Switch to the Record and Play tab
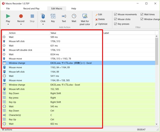The width and height of the screenshot is (160, 132). (x=31, y=8)
